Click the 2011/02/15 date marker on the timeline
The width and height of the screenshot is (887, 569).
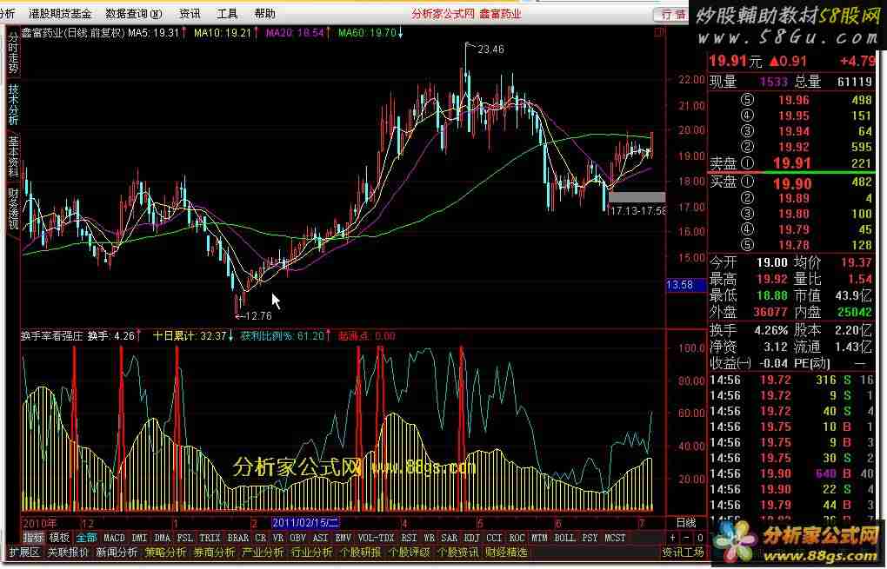[x=306, y=523]
